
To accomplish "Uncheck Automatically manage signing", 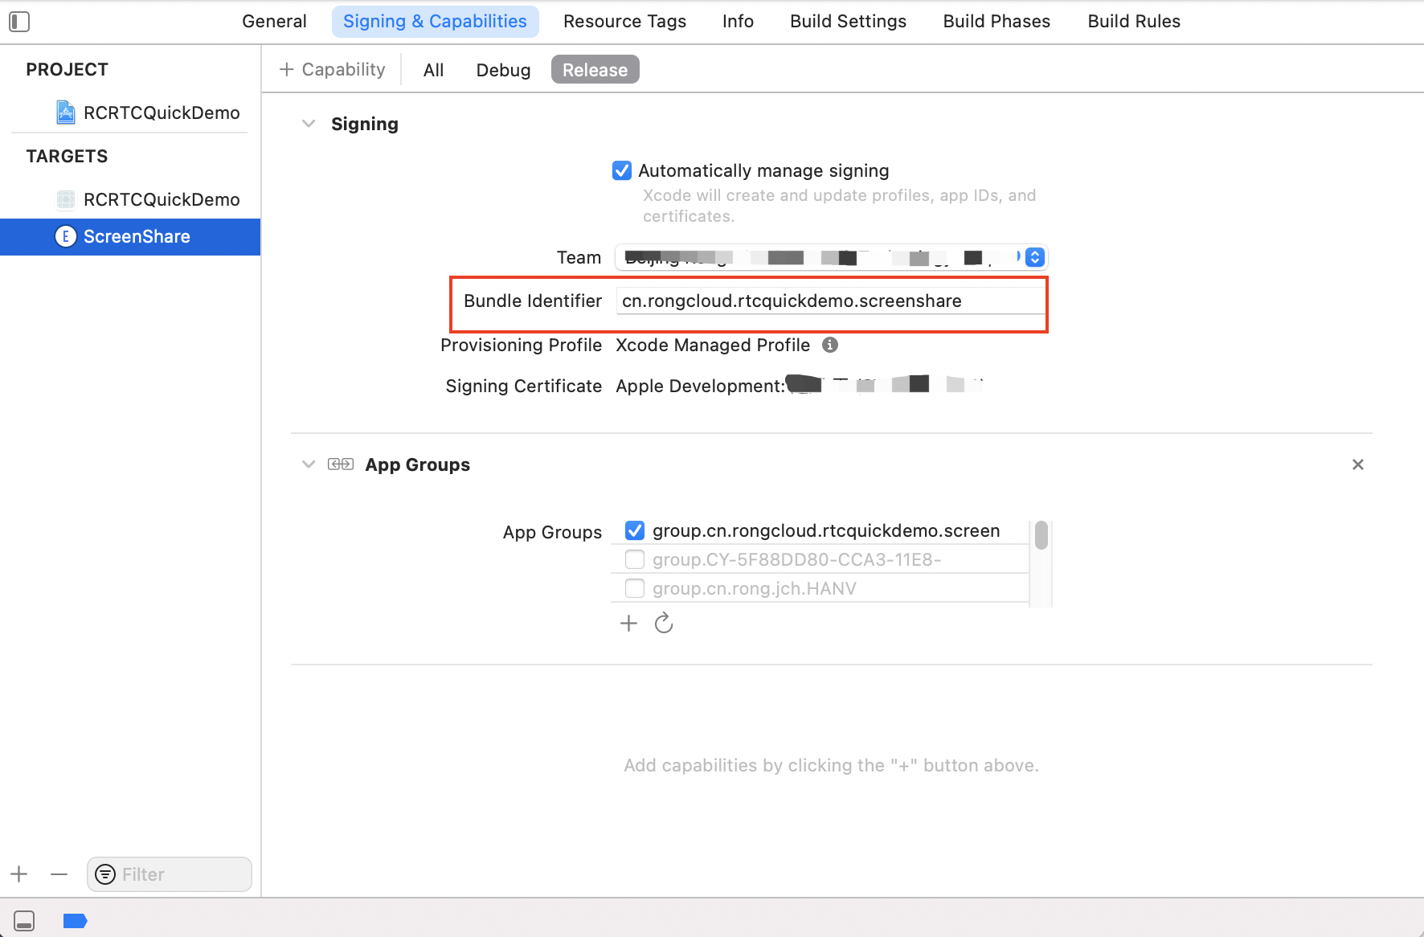I will coord(621,170).
